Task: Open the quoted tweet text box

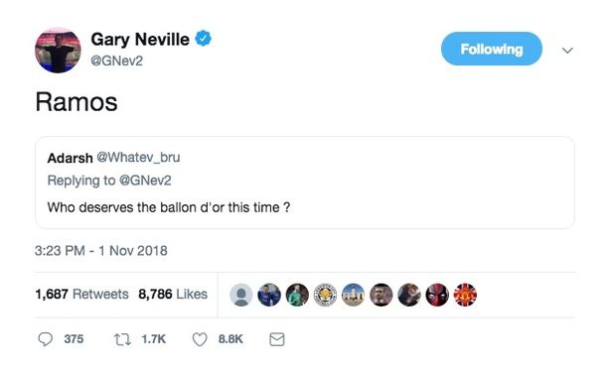Action: 305,183
